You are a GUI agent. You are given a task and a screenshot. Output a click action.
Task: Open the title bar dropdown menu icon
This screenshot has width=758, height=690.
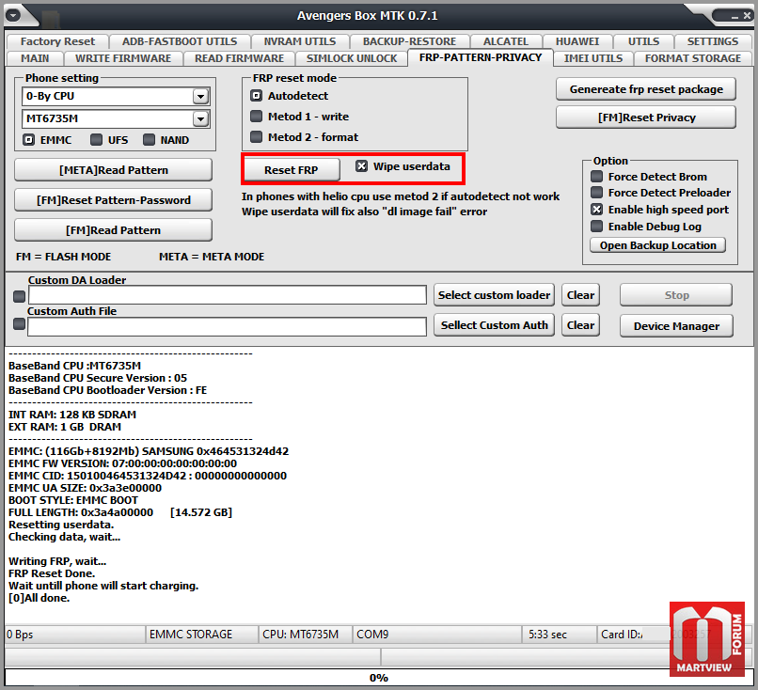click(x=13, y=15)
